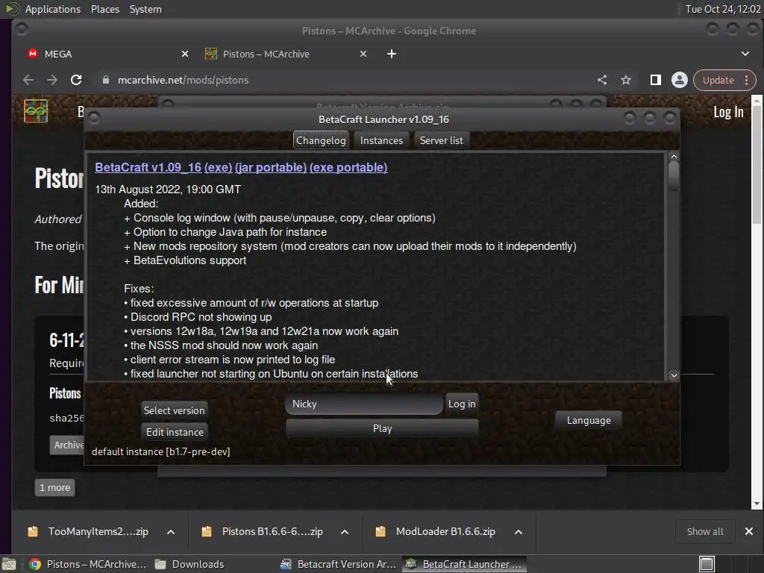The width and height of the screenshot is (764, 573).
Task: Open the Language selector button
Action: point(589,420)
